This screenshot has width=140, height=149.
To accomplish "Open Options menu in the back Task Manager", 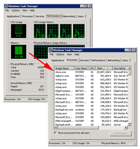I will [16, 10].
